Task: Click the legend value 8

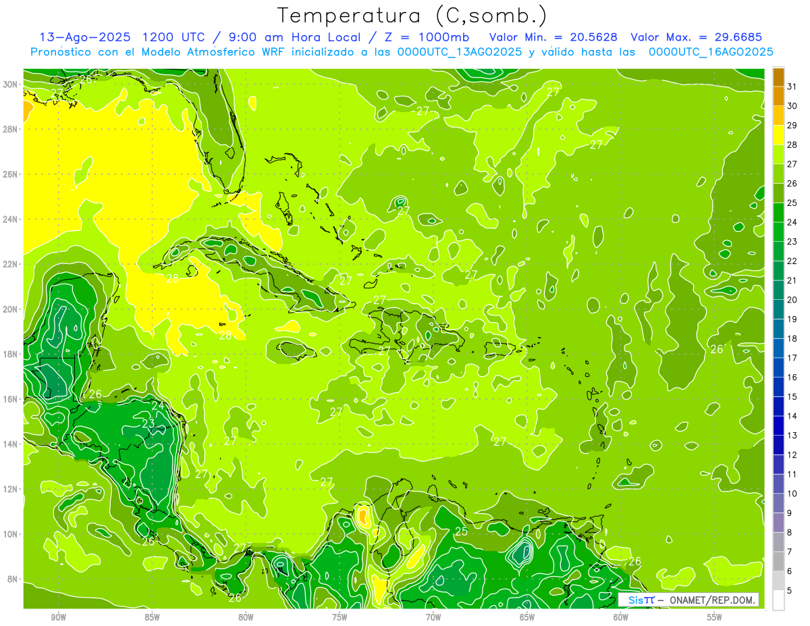Action: 790,533
